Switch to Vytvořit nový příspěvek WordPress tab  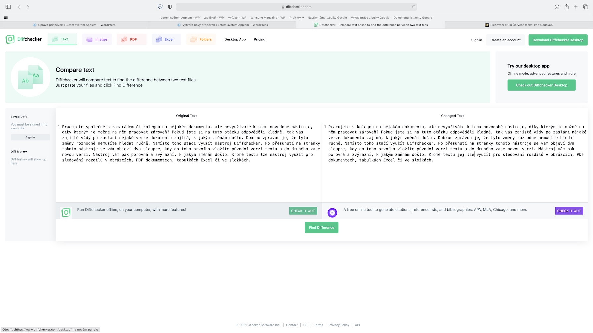[222, 25]
